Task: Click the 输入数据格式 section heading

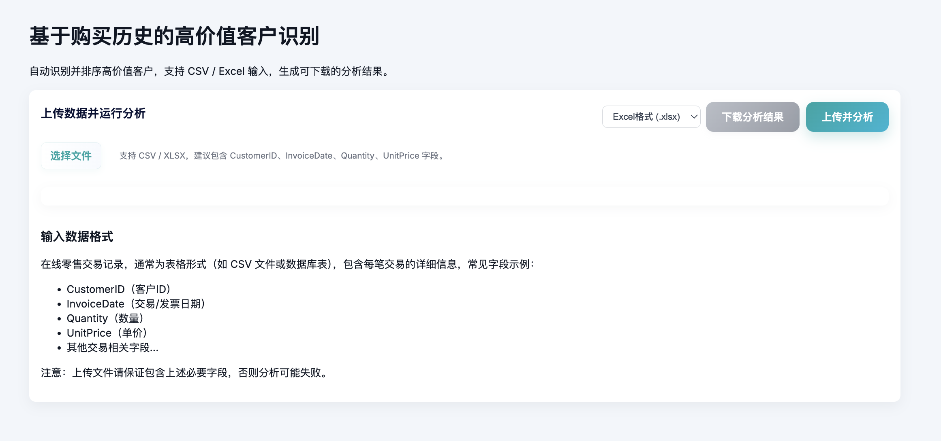Action: point(77,237)
